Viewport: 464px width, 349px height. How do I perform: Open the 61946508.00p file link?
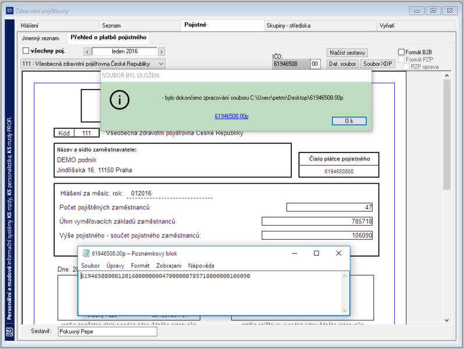point(231,116)
